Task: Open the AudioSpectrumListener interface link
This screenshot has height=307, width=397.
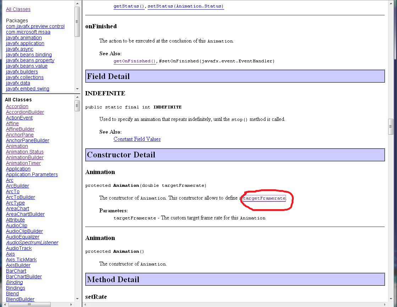Action: pos(32,242)
